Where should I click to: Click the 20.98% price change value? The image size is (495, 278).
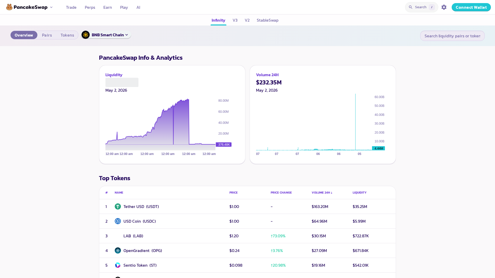coord(278,265)
